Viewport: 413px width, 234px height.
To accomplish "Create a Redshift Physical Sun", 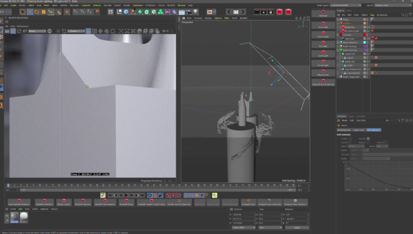I will (x=323, y=72).
